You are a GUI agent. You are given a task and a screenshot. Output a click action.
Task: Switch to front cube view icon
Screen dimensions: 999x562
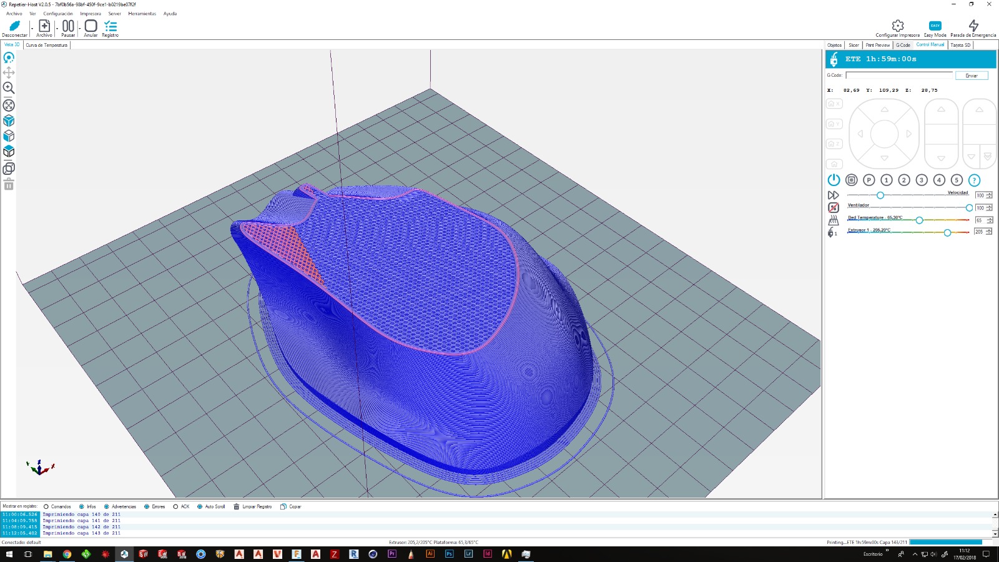click(x=9, y=136)
